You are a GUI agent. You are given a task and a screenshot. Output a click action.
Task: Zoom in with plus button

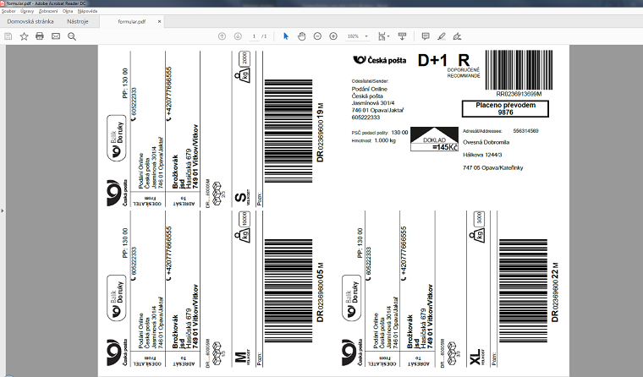tap(333, 36)
